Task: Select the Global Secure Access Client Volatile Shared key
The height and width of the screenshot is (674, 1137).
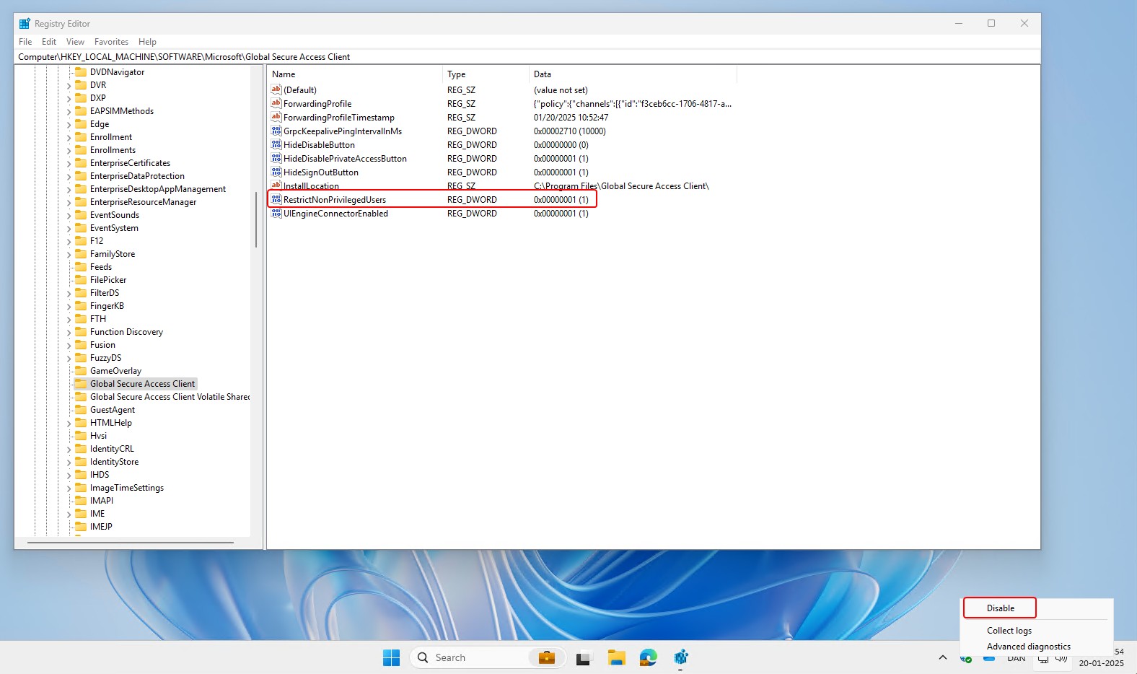Action: [x=170, y=397]
